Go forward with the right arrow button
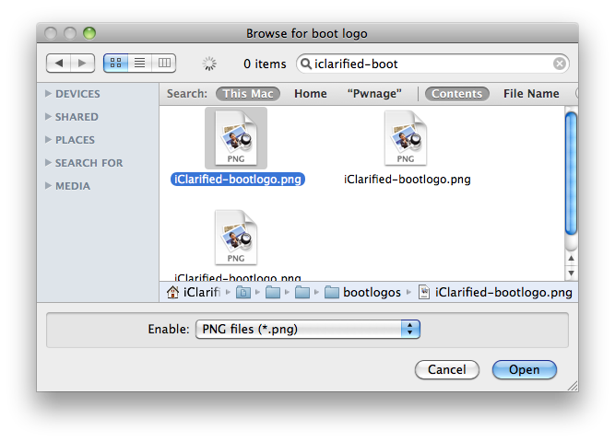Screen dimensions: 615x442 click(82, 64)
